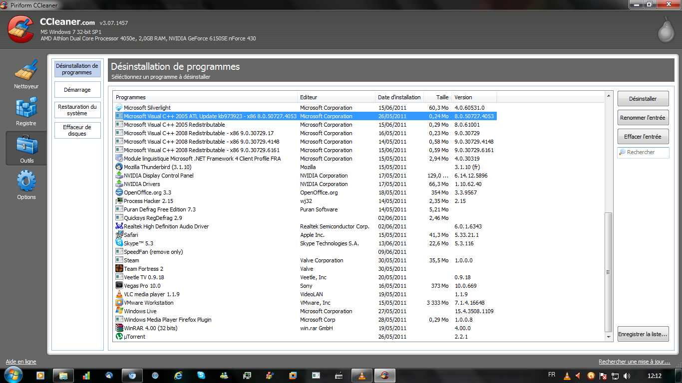Open the Effaceur de disques tab

(x=77, y=130)
